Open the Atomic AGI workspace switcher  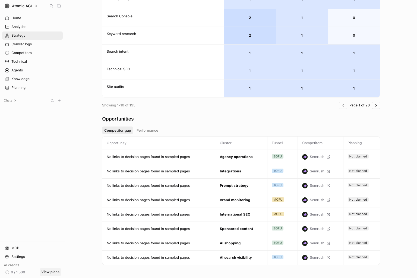[x=21, y=6]
